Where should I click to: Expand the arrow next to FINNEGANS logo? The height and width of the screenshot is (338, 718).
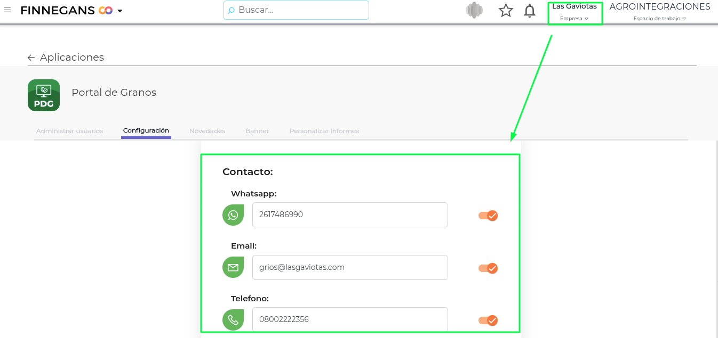[x=119, y=11]
